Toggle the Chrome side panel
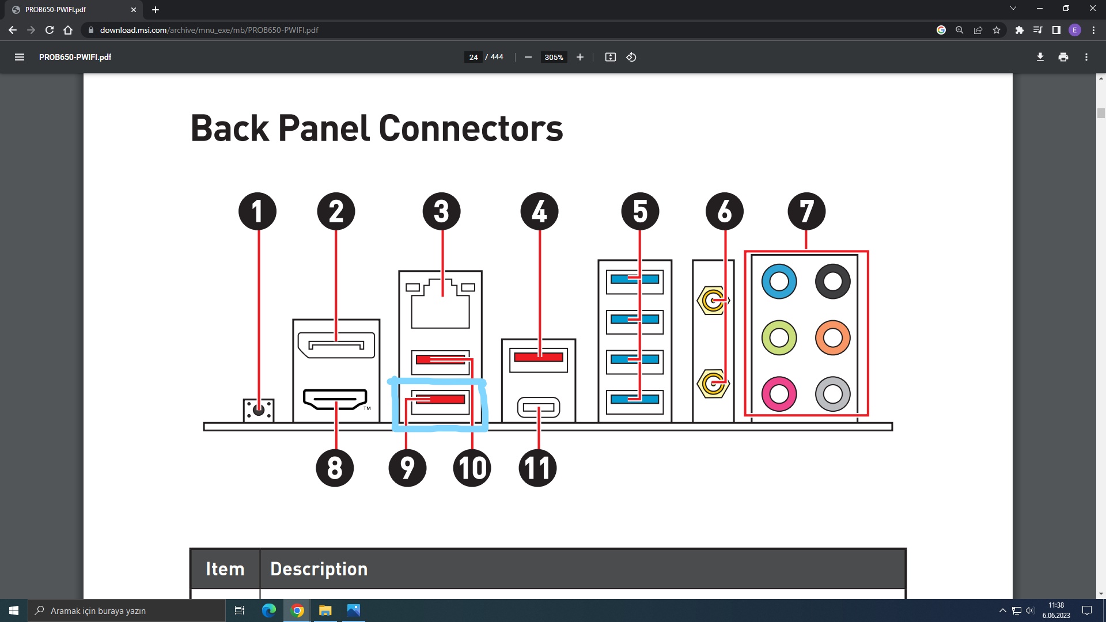Viewport: 1106px width, 622px height. [1056, 30]
